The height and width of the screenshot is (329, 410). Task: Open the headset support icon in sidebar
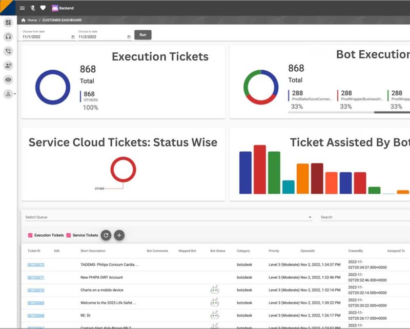[x=8, y=36]
